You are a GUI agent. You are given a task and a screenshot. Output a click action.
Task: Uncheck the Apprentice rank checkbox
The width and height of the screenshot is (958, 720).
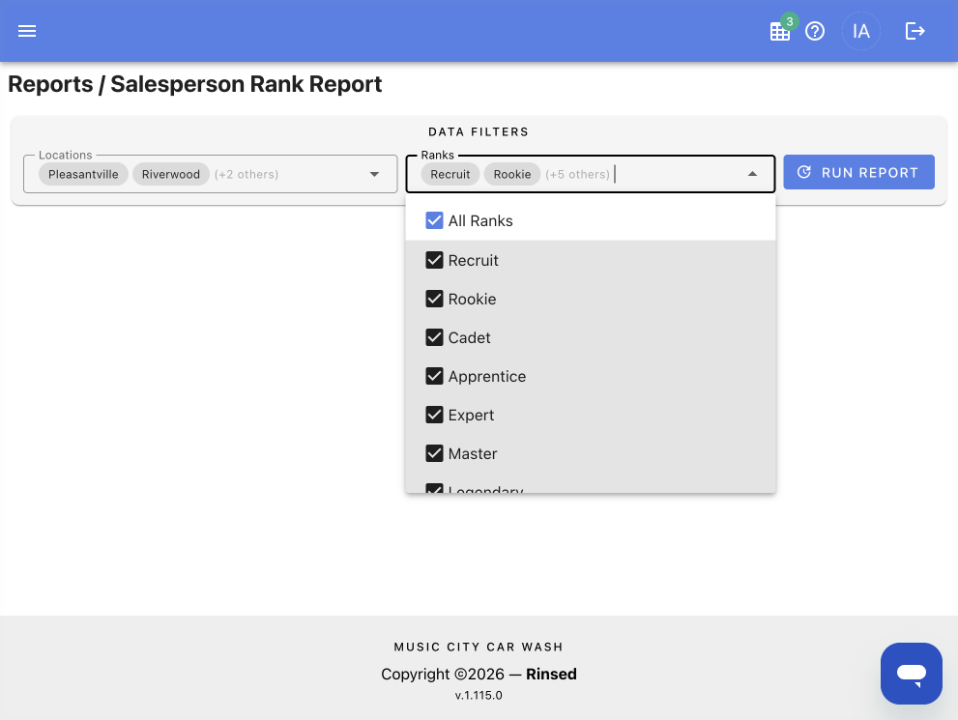[x=434, y=376]
